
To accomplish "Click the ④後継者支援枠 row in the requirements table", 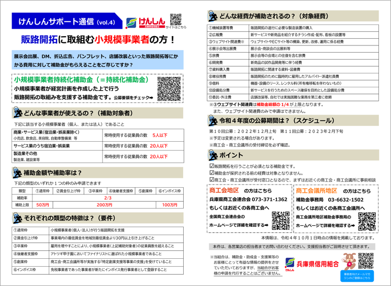I will (x=97, y=254).
